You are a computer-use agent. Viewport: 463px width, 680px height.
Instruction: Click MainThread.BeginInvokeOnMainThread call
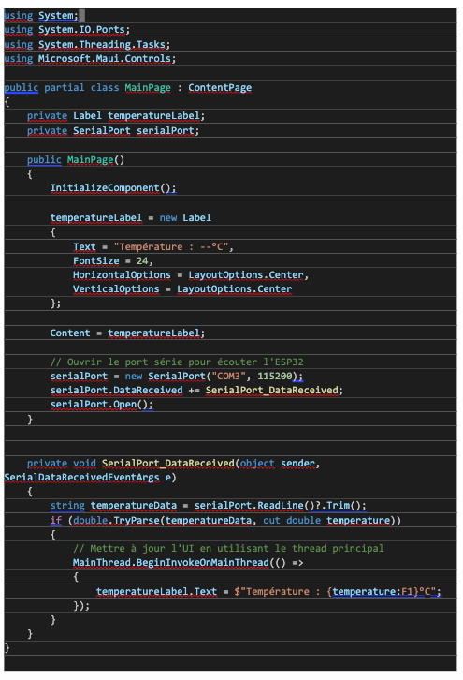[x=170, y=563]
